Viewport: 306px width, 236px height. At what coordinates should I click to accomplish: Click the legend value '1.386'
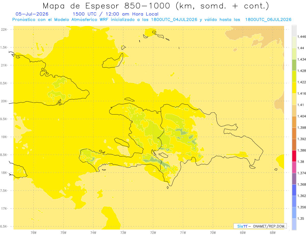pos(302,150)
